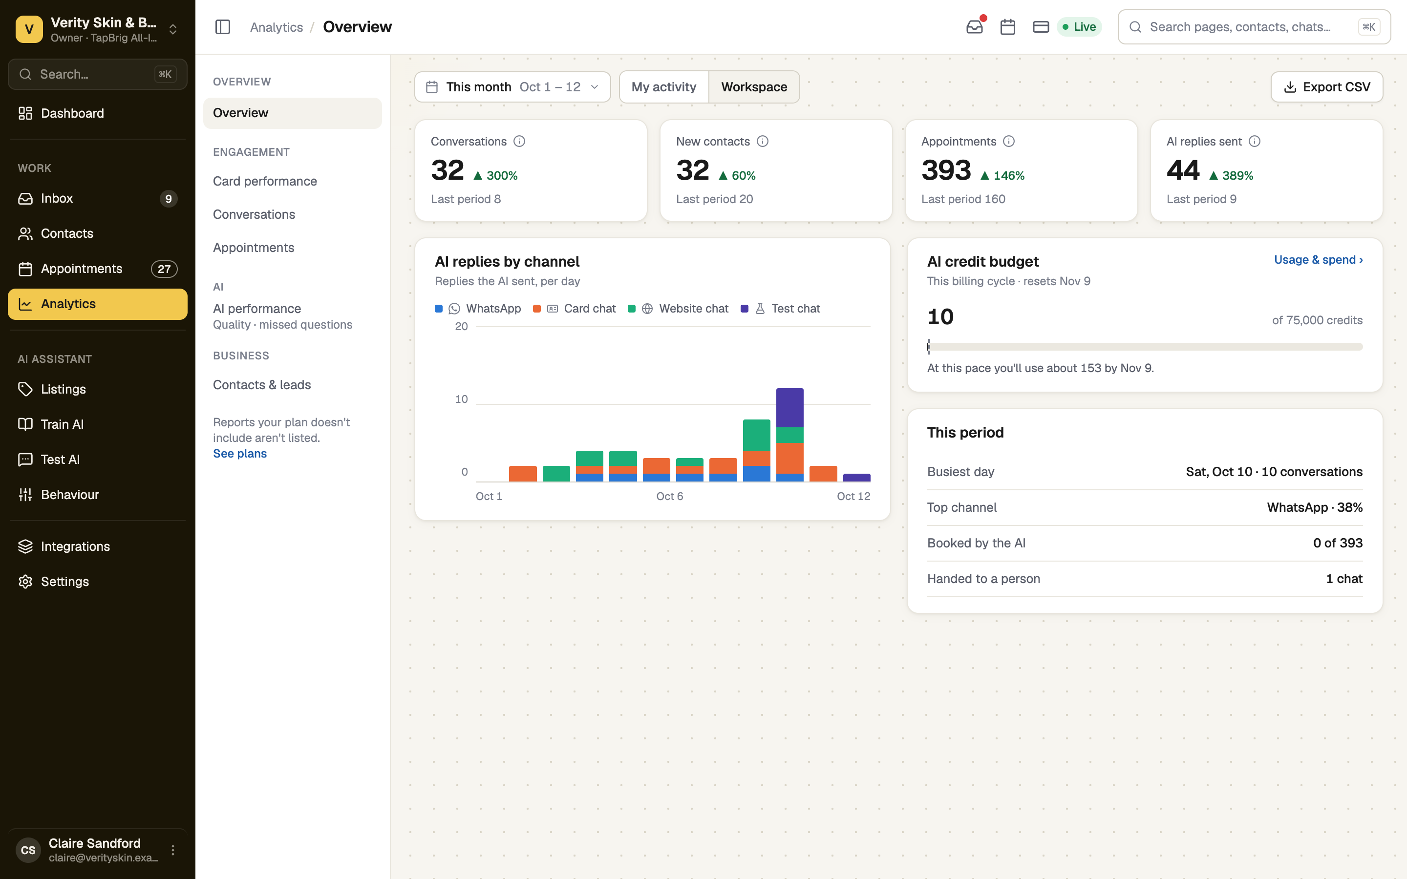
Task: Click Export CSV button
Action: 1327,87
